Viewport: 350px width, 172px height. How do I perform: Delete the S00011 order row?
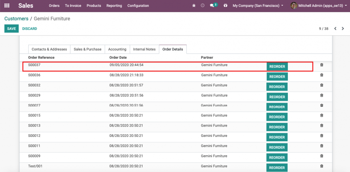point(322,146)
